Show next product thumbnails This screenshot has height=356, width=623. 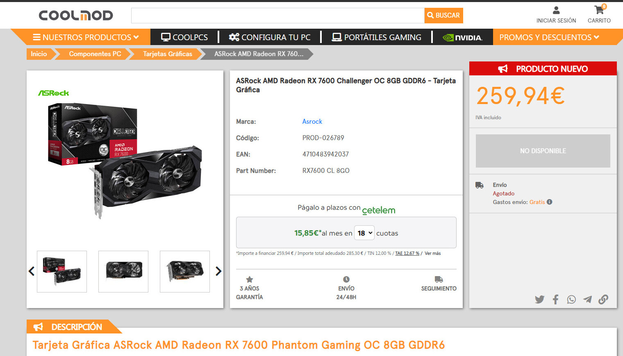(218, 271)
